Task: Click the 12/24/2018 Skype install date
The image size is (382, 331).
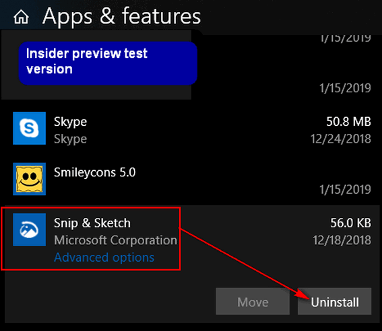Action: click(x=341, y=139)
